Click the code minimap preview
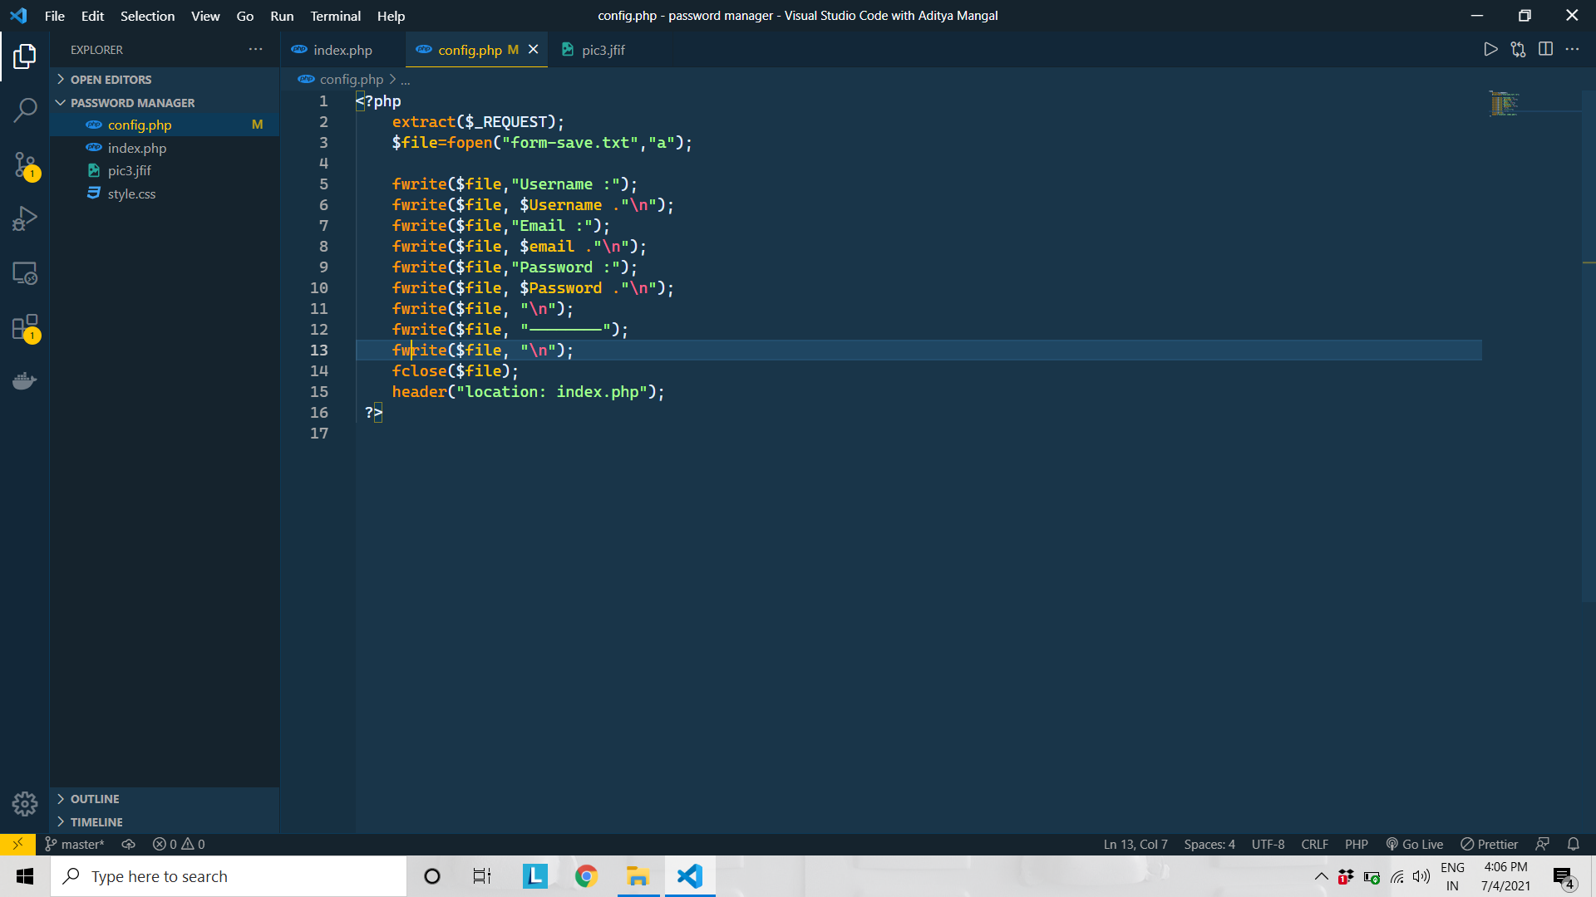The height and width of the screenshot is (897, 1596). tap(1504, 104)
